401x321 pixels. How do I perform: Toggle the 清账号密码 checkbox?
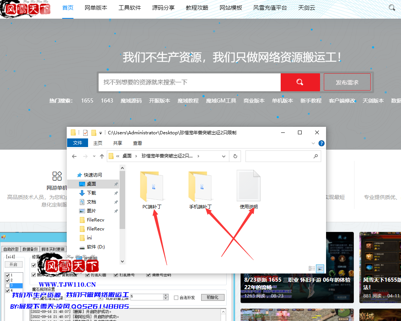[x=148, y=275]
